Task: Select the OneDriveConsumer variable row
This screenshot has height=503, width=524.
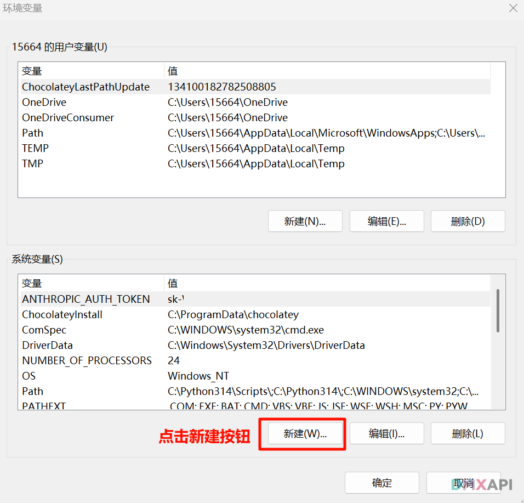Action: [x=68, y=117]
